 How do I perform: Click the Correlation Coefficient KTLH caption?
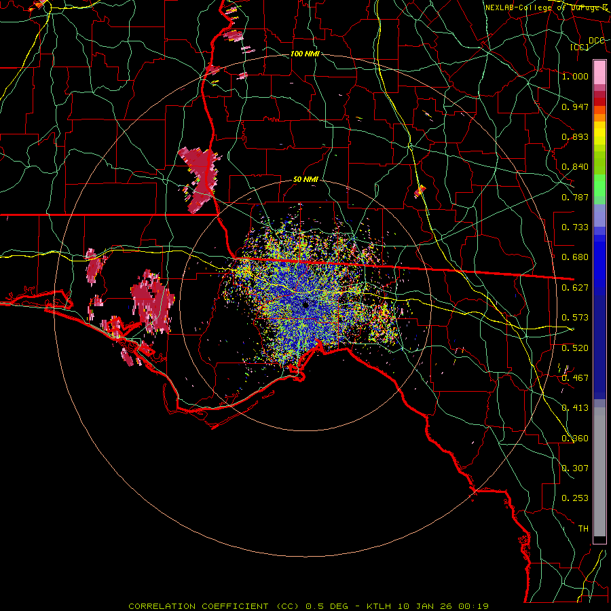tap(308, 606)
